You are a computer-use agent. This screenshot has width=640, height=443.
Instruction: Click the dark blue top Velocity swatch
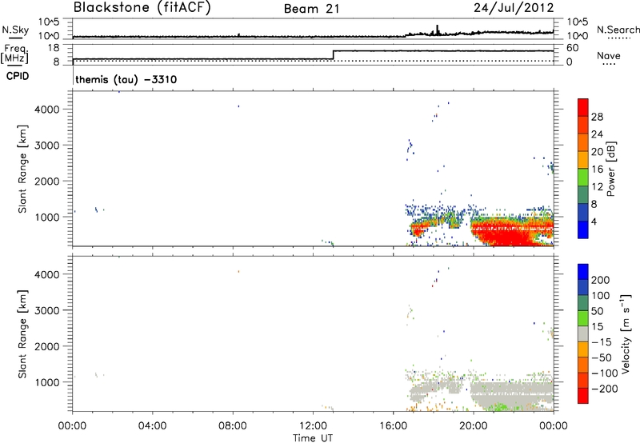(x=583, y=271)
